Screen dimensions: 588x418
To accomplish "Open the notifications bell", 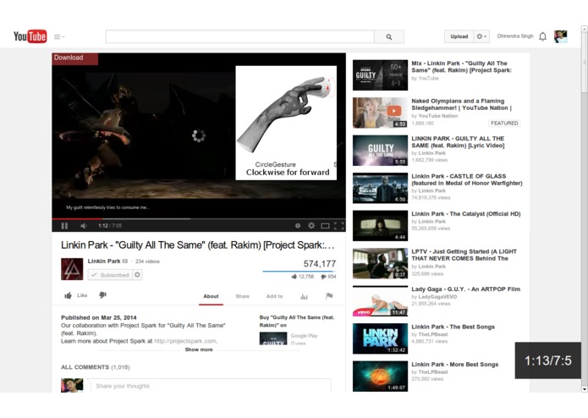I will tap(542, 36).
